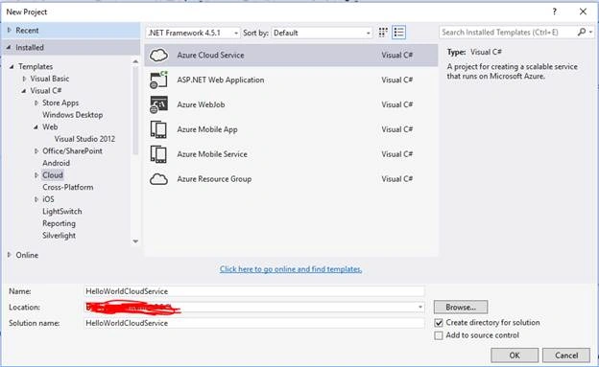The image size is (599, 367).
Task: Click the Search Installed Templates box
Action: (x=508, y=33)
